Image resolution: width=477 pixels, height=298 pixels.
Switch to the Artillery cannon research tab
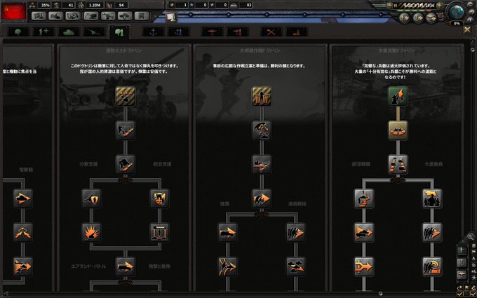(94, 32)
